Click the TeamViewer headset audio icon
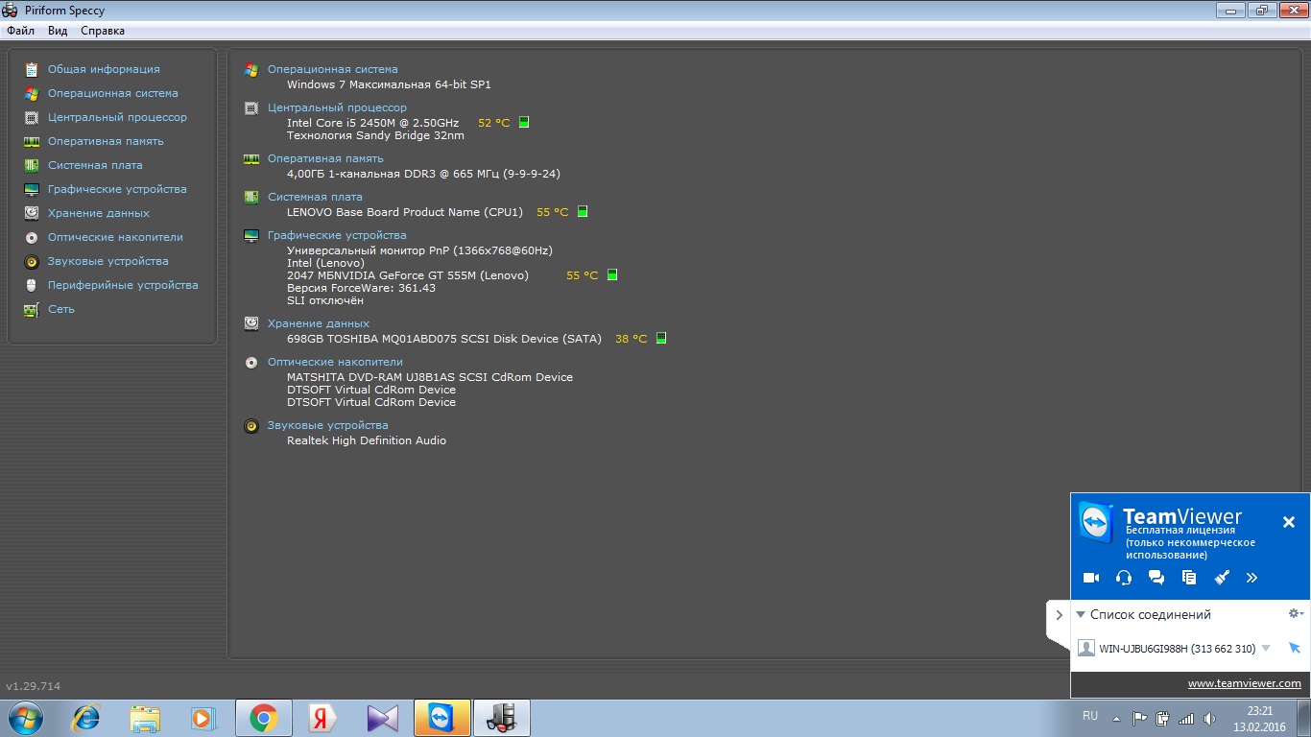The image size is (1311, 737). point(1124,578)
